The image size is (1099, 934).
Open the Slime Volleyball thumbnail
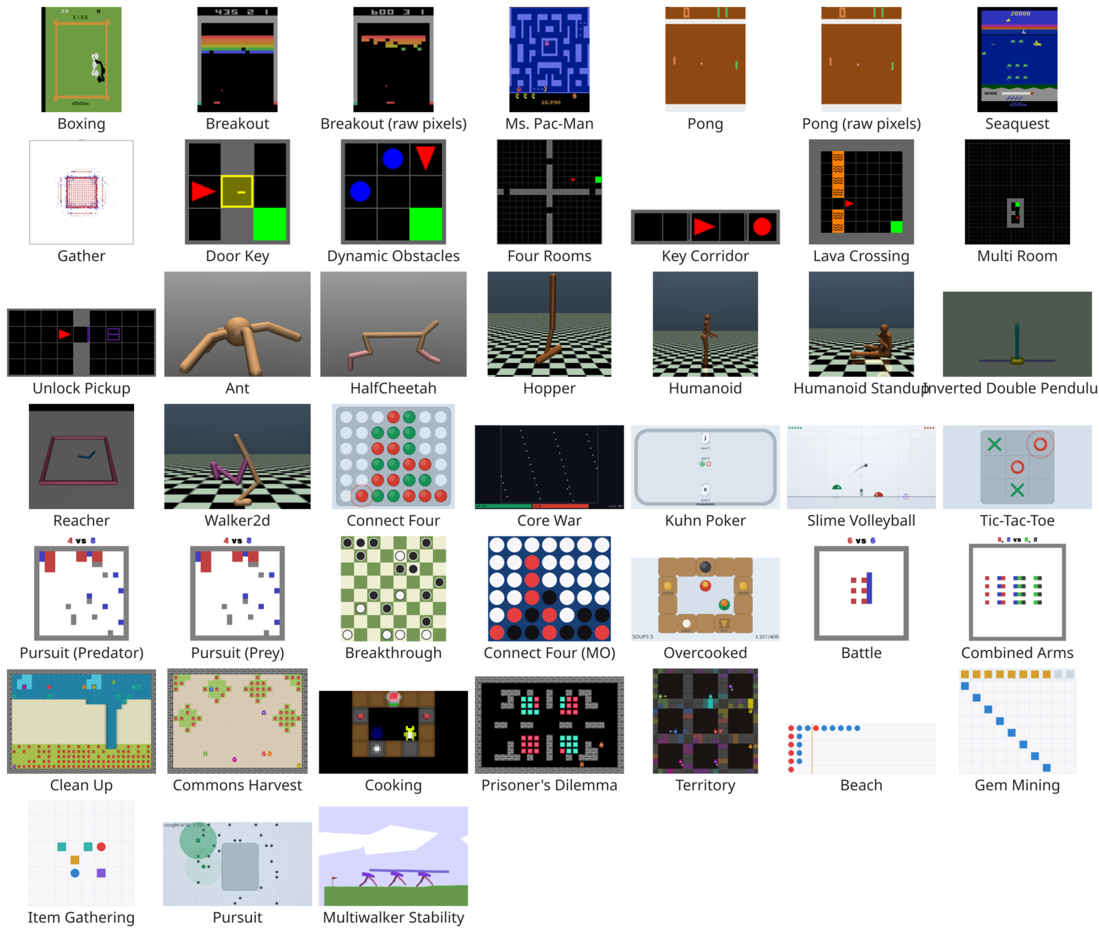(x=861, y=467)
